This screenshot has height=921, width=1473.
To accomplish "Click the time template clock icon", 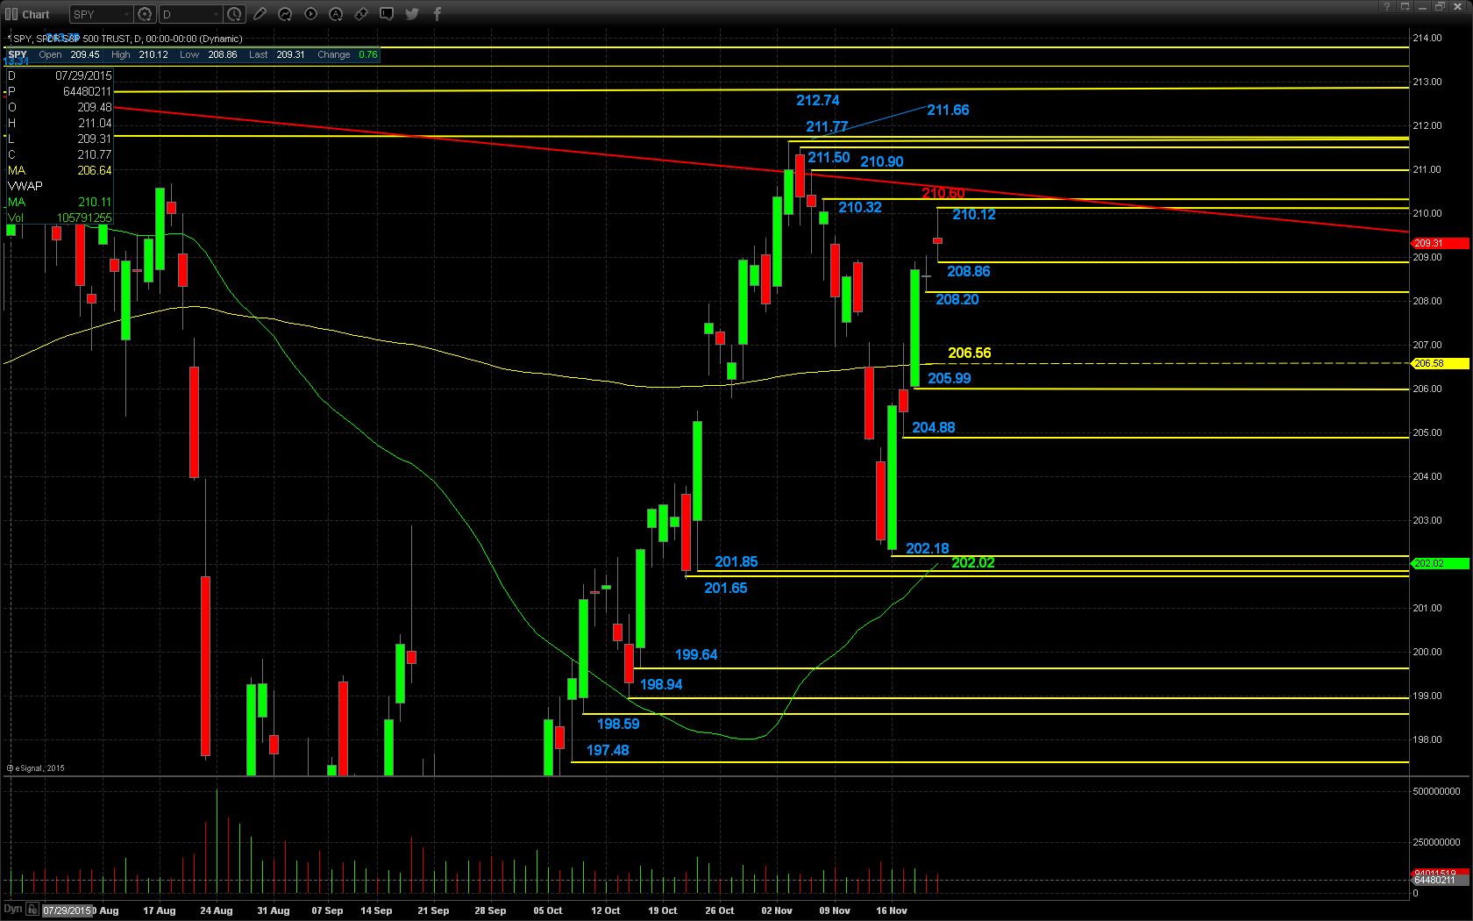I will tap(234, 14).
